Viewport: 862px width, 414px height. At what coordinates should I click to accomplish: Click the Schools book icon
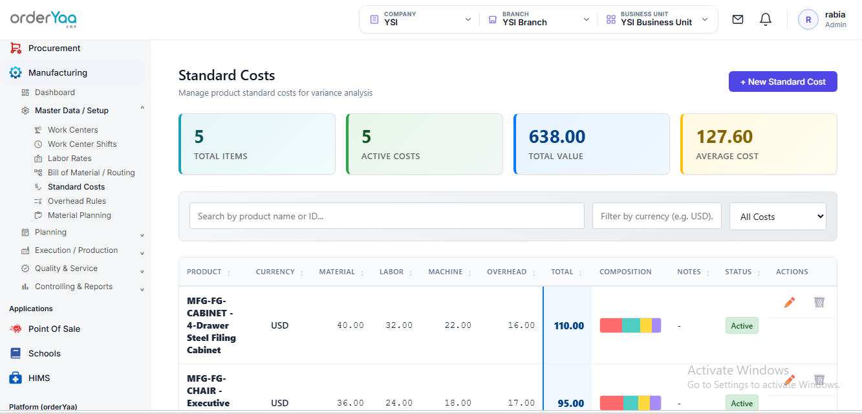pos(16,353)
